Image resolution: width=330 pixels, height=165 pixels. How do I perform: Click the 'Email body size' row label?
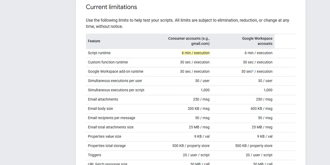100,109
